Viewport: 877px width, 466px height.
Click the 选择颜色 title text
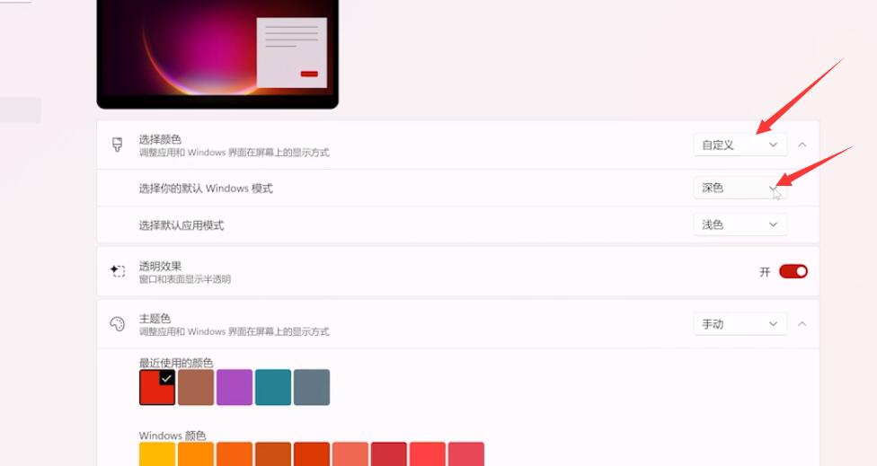click(161, 139)
